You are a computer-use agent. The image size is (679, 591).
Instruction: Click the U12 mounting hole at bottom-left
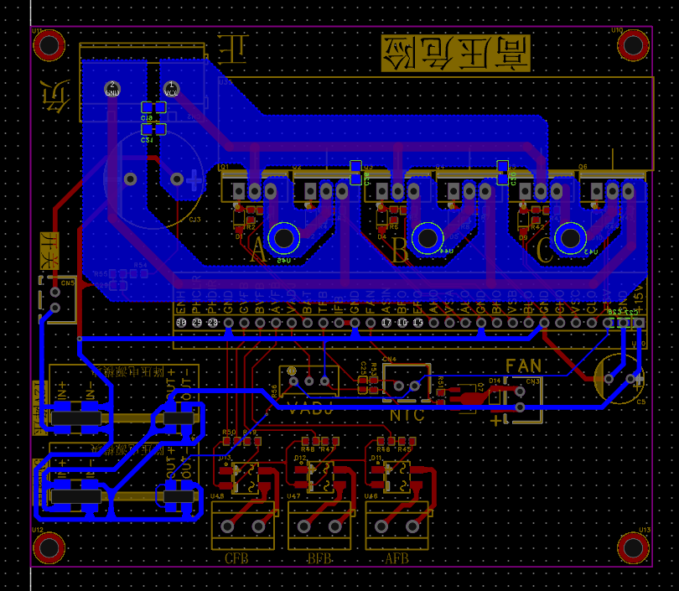[49, 547]
